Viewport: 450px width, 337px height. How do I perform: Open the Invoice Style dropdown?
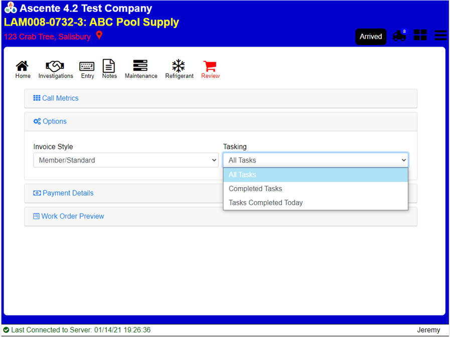[125, 160]
